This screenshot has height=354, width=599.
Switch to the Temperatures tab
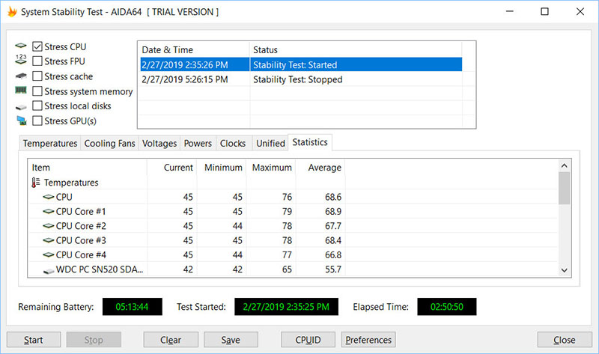pyautogui.click(x=50, y=143)
